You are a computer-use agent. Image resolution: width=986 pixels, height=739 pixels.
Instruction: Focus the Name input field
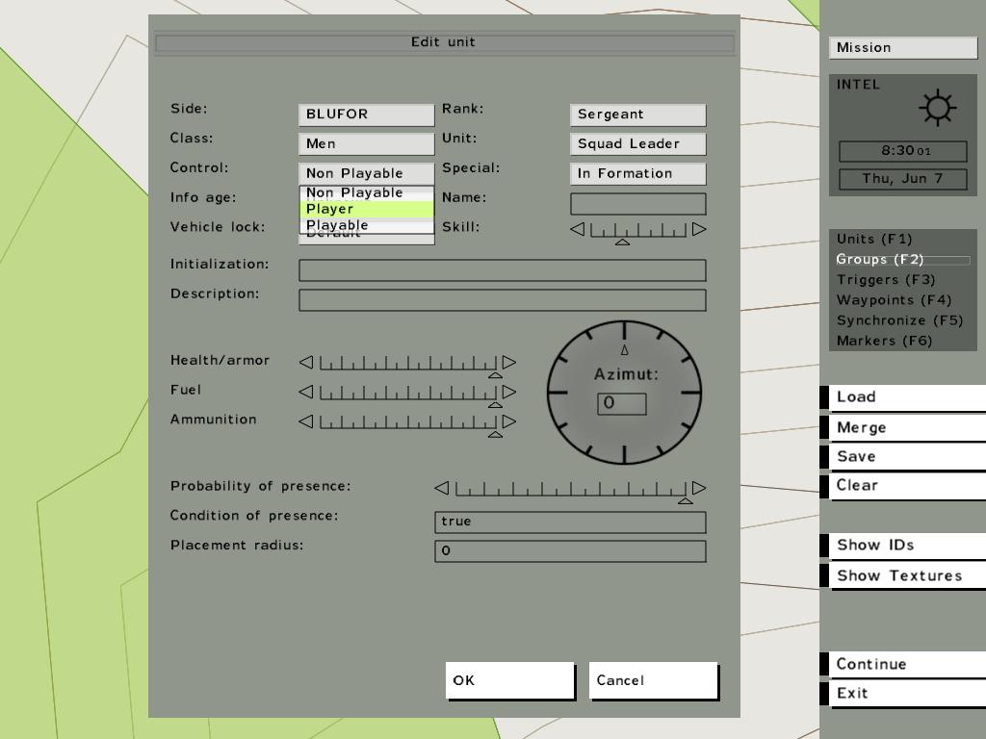pos(638,204)
